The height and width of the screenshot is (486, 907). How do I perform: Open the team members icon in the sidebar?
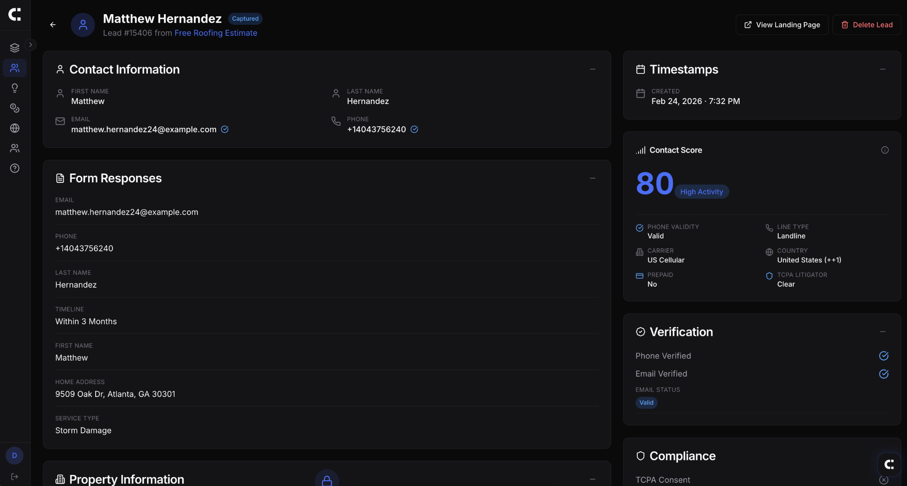[x=15, y=148]
